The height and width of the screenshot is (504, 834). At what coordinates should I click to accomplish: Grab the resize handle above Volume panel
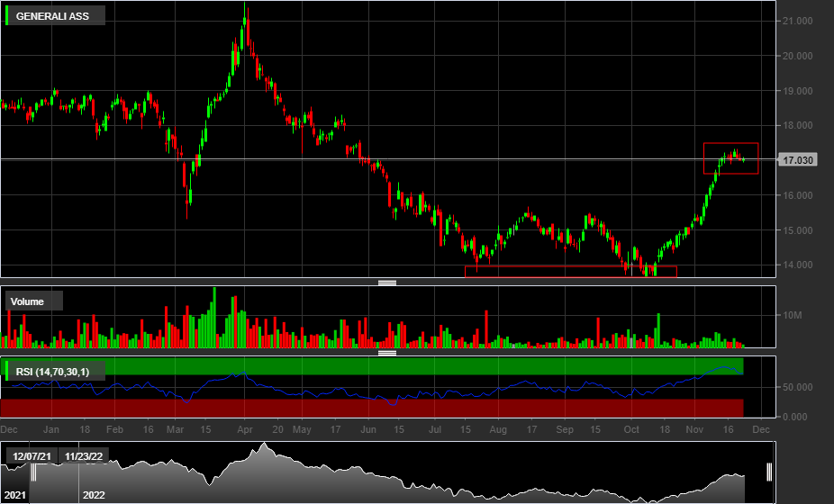387,283
